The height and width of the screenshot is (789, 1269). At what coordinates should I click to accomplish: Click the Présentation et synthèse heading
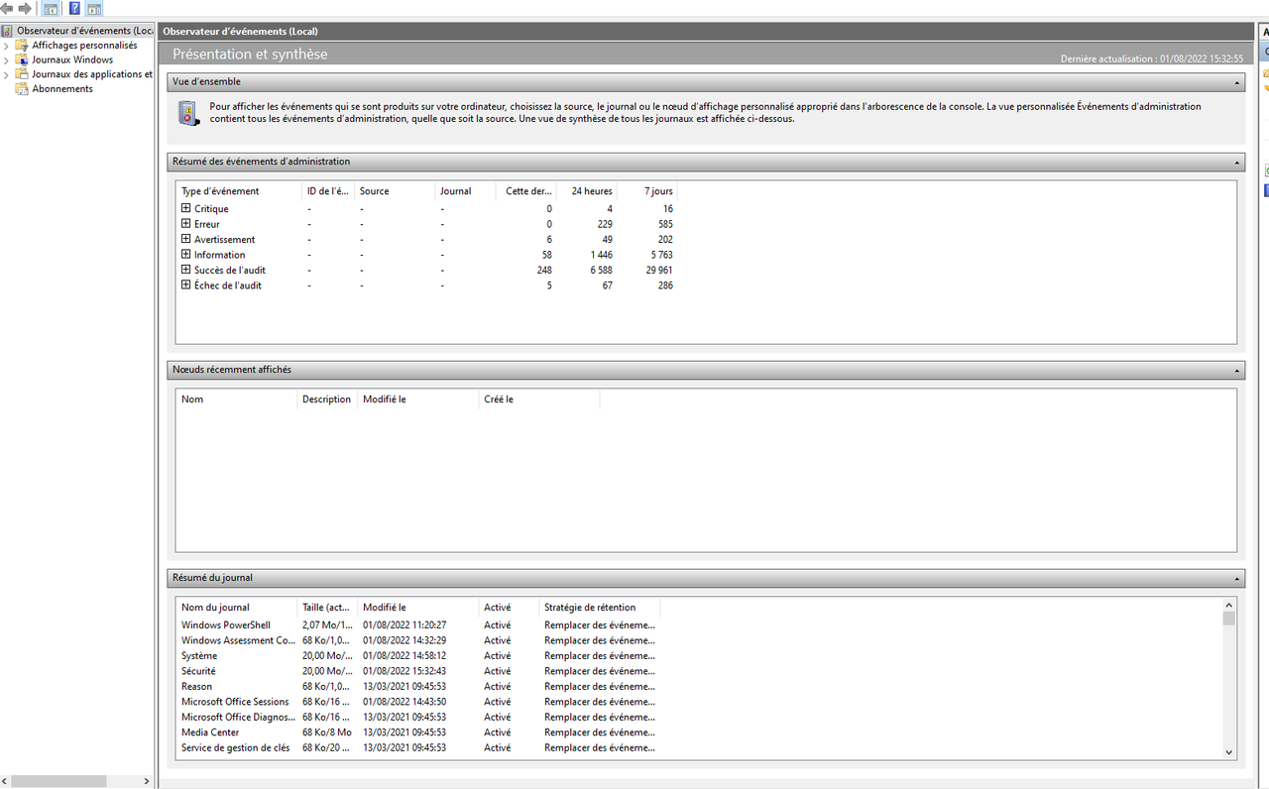[x=250, y=55]
